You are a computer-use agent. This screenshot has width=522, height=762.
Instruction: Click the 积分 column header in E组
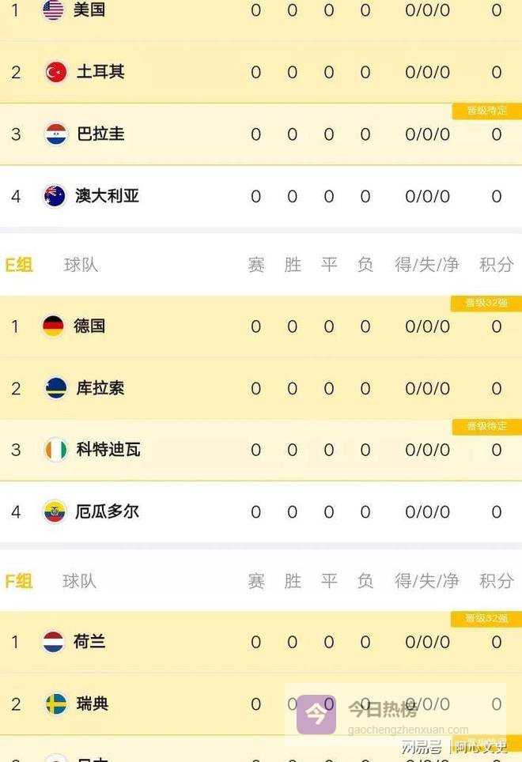(x=496, y=265)
